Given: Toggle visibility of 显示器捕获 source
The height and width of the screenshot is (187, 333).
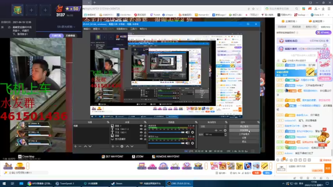Looking at the screenshot, I should [x=141, y=139].
